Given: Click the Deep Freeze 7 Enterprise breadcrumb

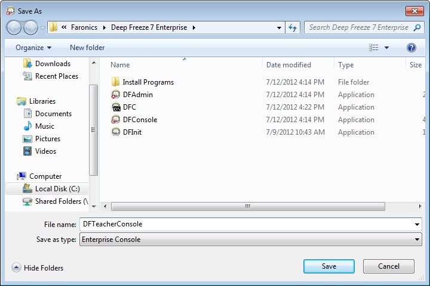Looking at the screenshot, I should tap(149, 27).
